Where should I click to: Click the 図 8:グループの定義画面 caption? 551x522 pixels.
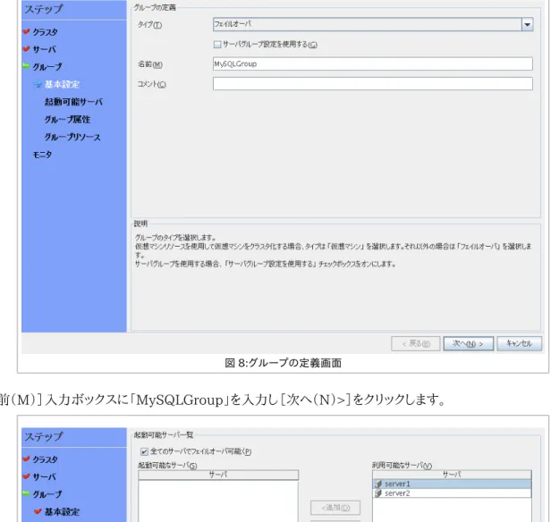(284, 363)
